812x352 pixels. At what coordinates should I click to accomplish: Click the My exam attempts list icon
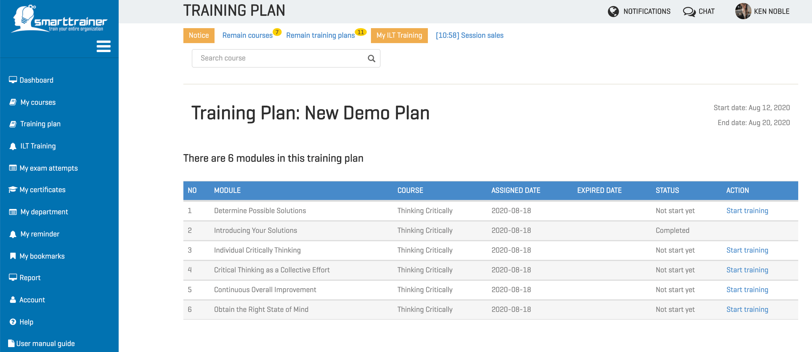click(13, 168)
